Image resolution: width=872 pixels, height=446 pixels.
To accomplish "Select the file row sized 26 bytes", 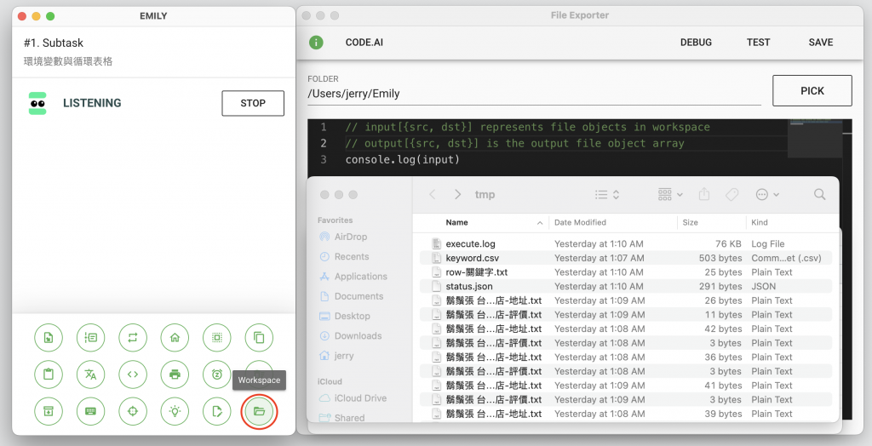I will point(626,300).
